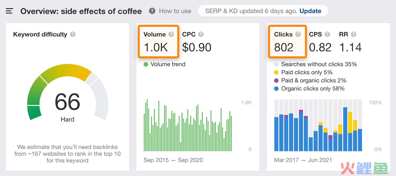Screen dimensions: 396x176
Task: Click the Hard difficulty label
Action: pos(67,119)
